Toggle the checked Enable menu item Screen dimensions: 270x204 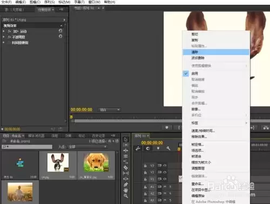point(216,73)
